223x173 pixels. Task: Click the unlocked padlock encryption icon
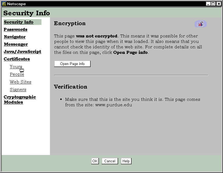click(x=200, y=24)
